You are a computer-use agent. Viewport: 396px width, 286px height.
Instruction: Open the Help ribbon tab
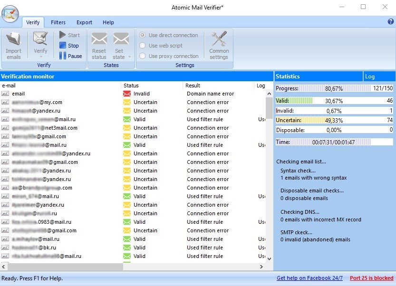pos(108,22)
